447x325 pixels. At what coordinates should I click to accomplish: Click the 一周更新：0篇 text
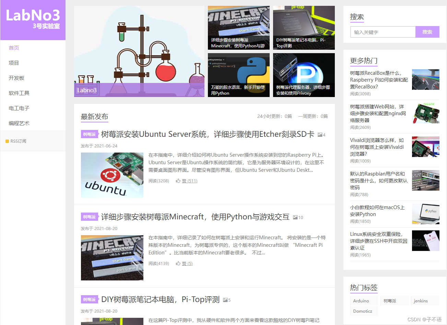(313, 116)
